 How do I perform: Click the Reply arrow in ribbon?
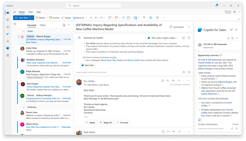point(91,18)
